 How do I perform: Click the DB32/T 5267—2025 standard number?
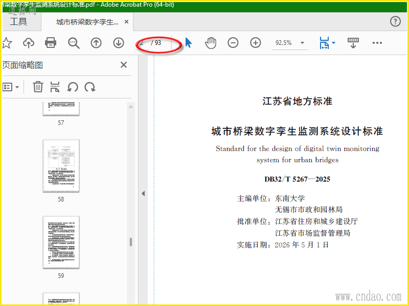point(297,180)
